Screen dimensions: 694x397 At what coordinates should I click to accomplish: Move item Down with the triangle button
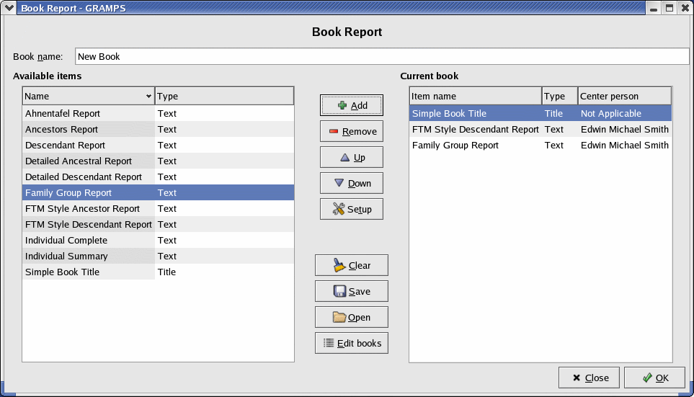(351, 183)
